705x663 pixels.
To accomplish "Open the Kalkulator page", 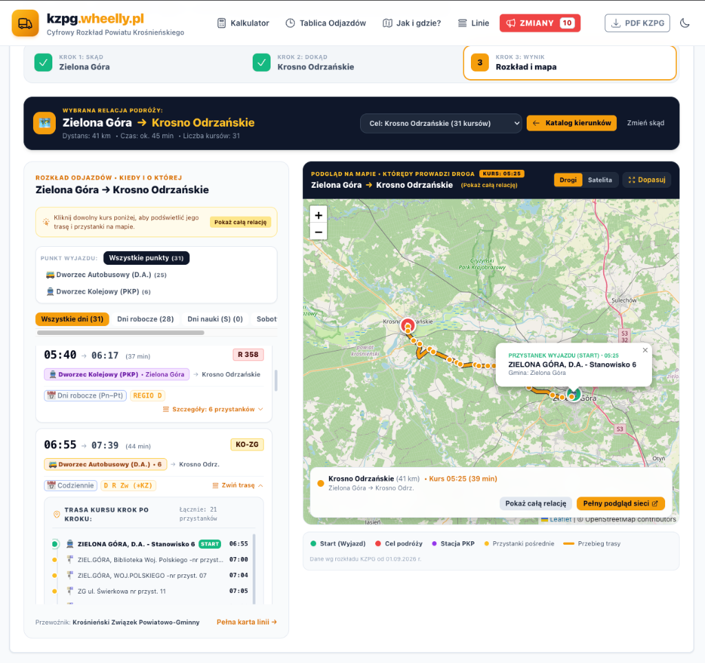I will pyautogui.click(x=243, y=23).
